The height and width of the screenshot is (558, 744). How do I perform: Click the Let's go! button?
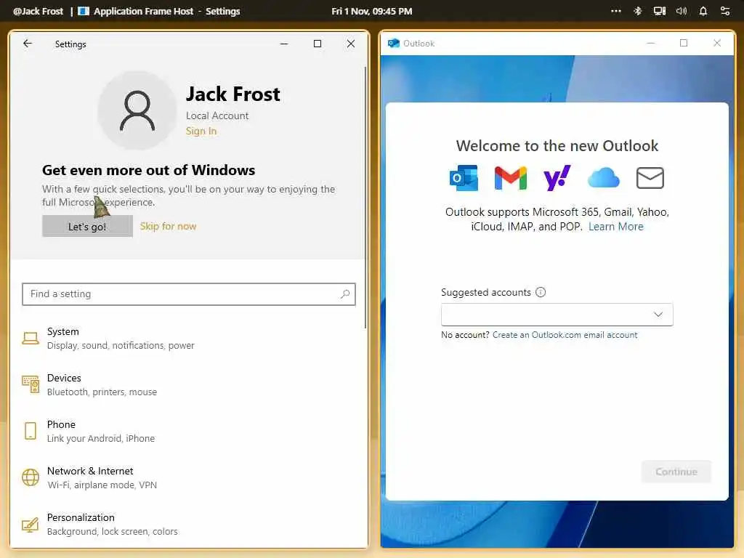click(x=87, y=227)
